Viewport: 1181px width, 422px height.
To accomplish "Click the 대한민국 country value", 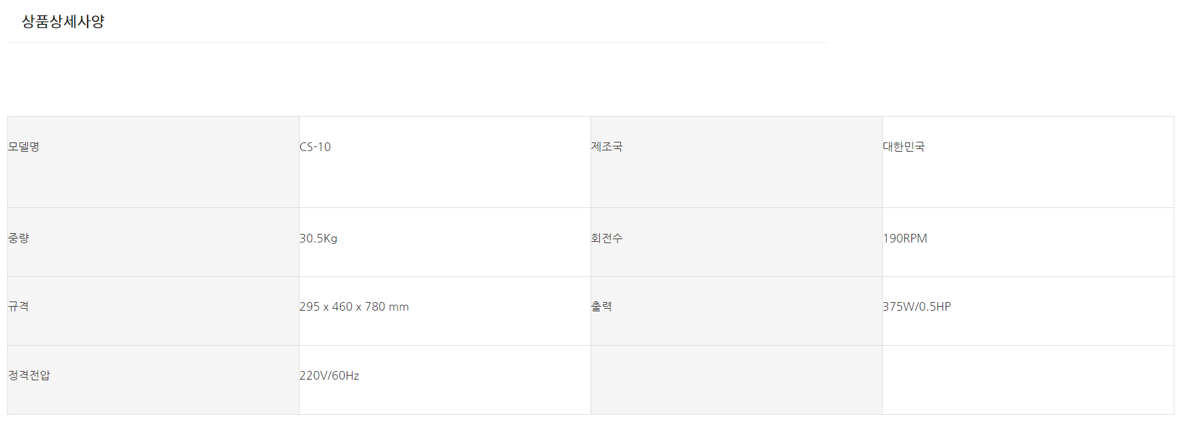I will click(903, 146).
